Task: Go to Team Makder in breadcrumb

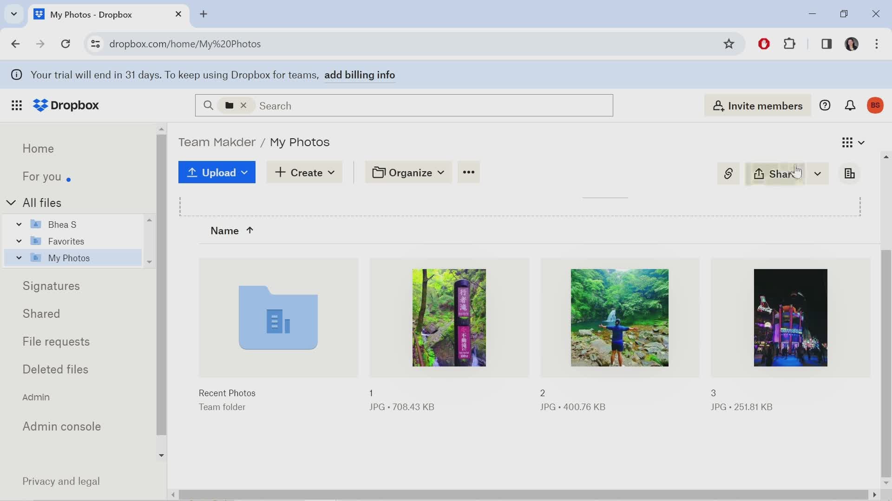Action: pos(217,142)
